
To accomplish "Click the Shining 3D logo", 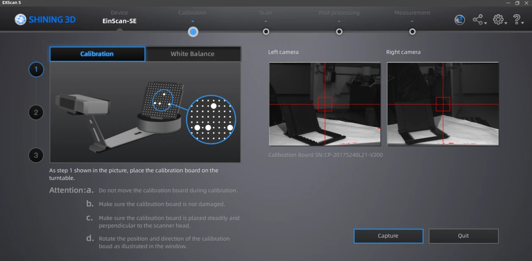I will pyautogui.click(x=45, y=19).
